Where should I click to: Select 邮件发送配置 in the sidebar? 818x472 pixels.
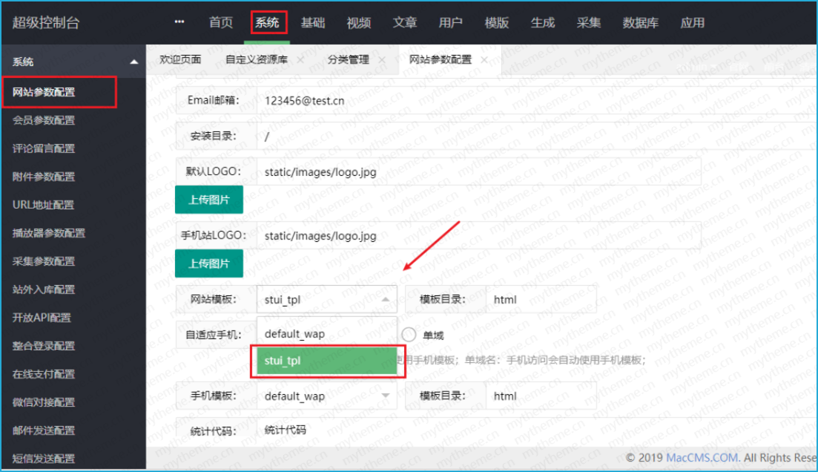44,430
